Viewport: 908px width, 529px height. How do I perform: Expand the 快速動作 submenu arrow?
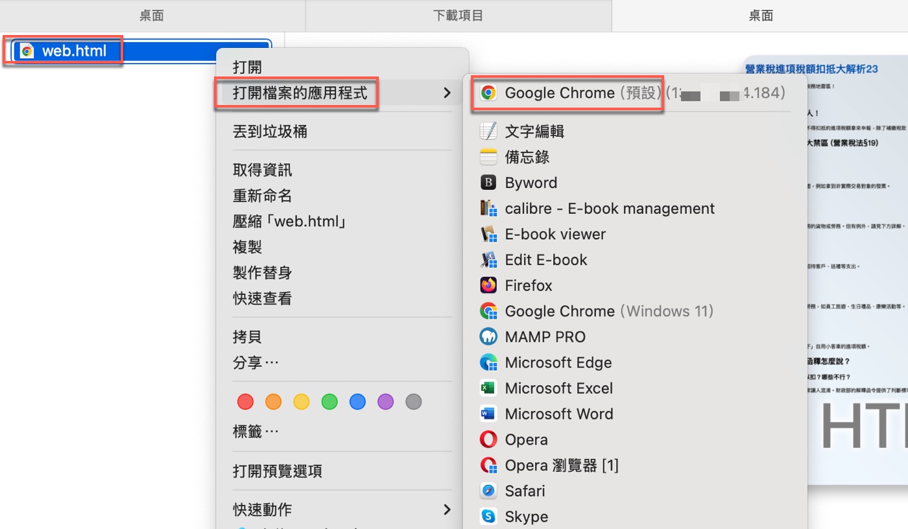446,509
